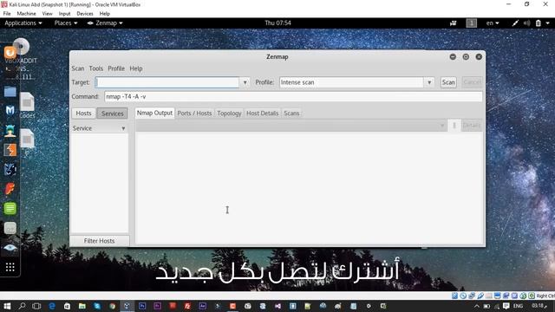The image size is (555, 312).
Task: Switch to the Ports / Hosts tab
Action: 194,114
